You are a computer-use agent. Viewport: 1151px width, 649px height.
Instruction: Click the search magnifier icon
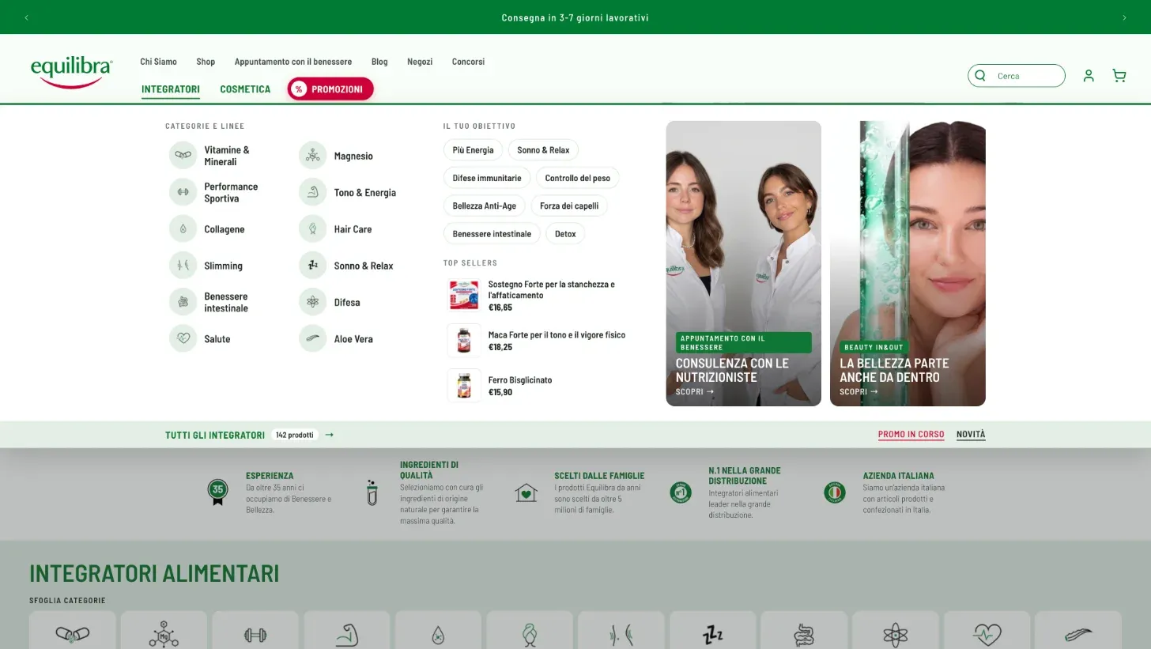click(980, 76)
